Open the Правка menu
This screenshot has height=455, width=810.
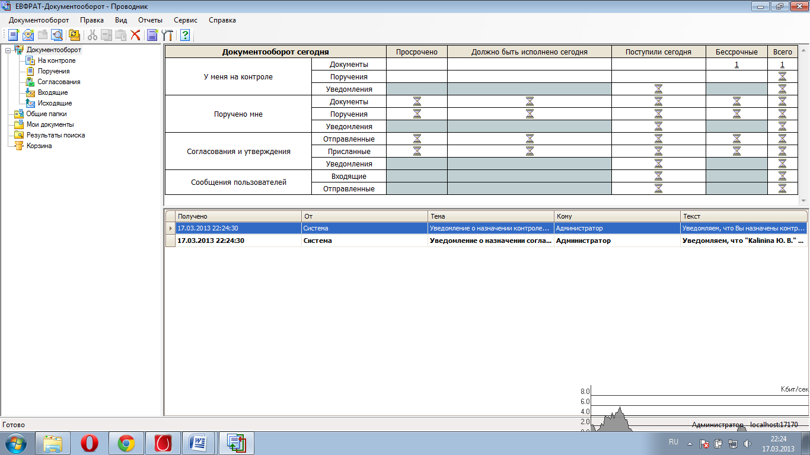pos(92,20)
